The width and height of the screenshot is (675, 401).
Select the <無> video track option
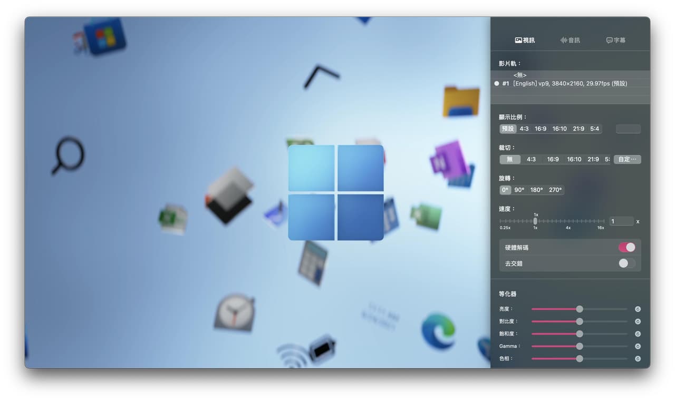(570, 75)
